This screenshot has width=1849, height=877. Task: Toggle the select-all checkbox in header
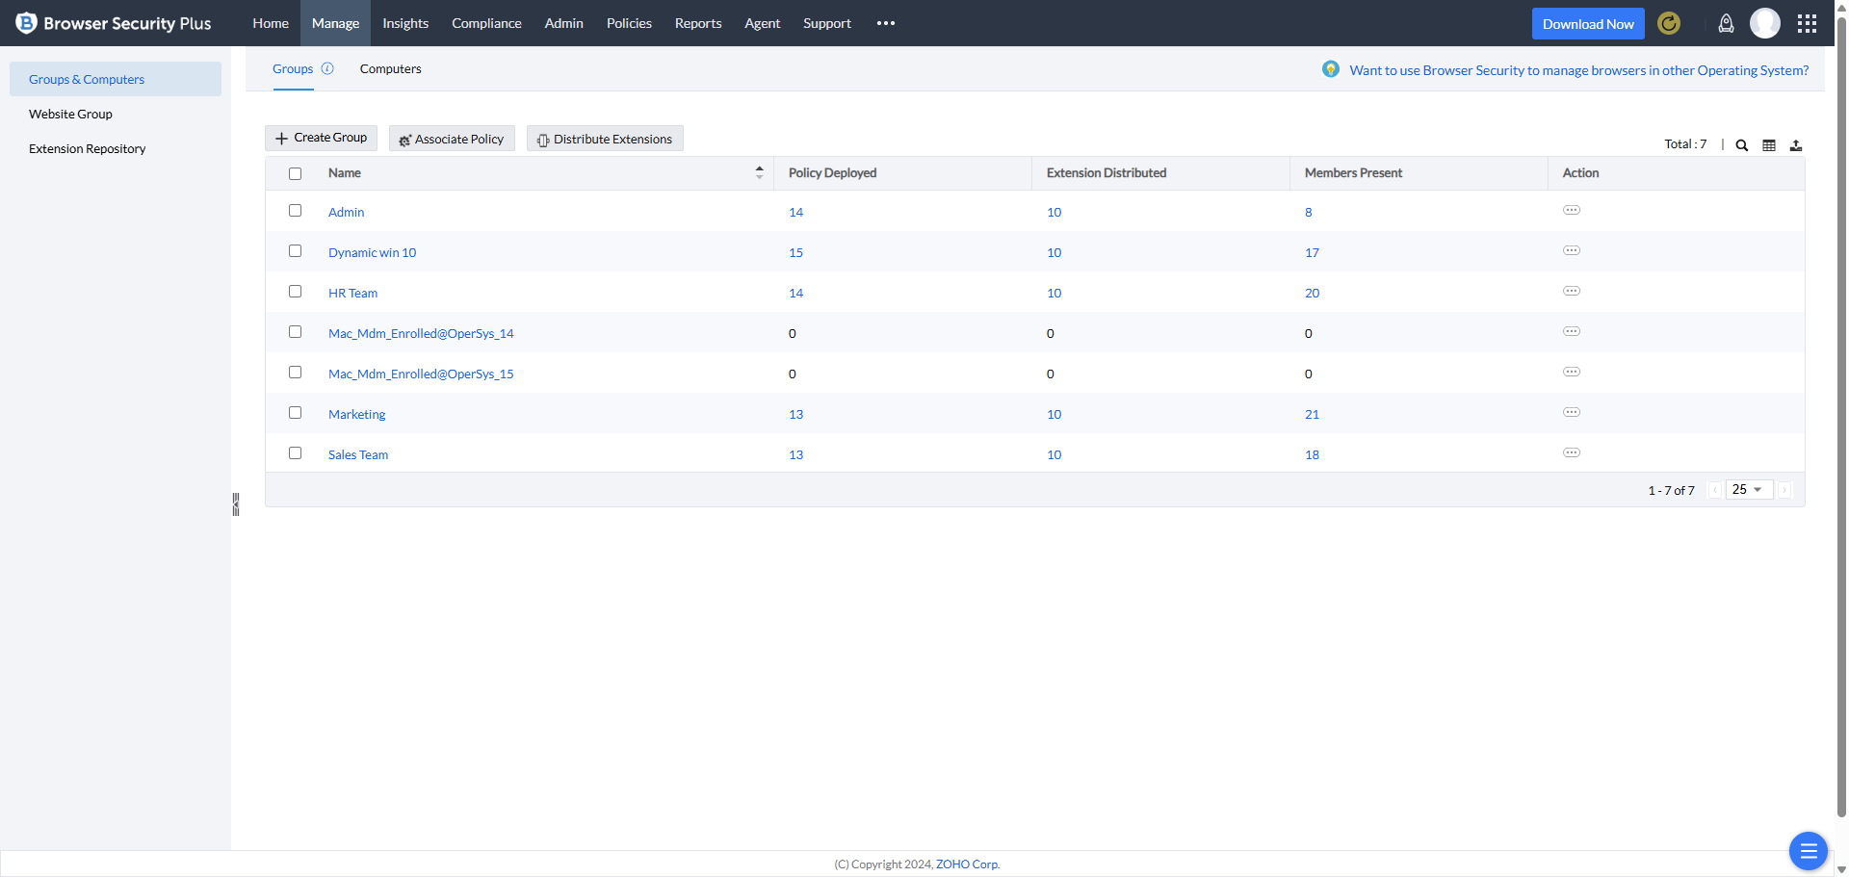point(296,174)
